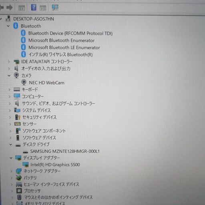Open the Help toolbar icon
The image size is (205, 205).
(x=34, y=7)
